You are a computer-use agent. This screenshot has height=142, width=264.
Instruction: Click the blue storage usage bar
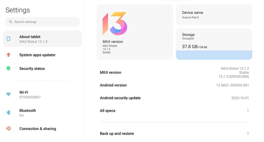[214, 55]
